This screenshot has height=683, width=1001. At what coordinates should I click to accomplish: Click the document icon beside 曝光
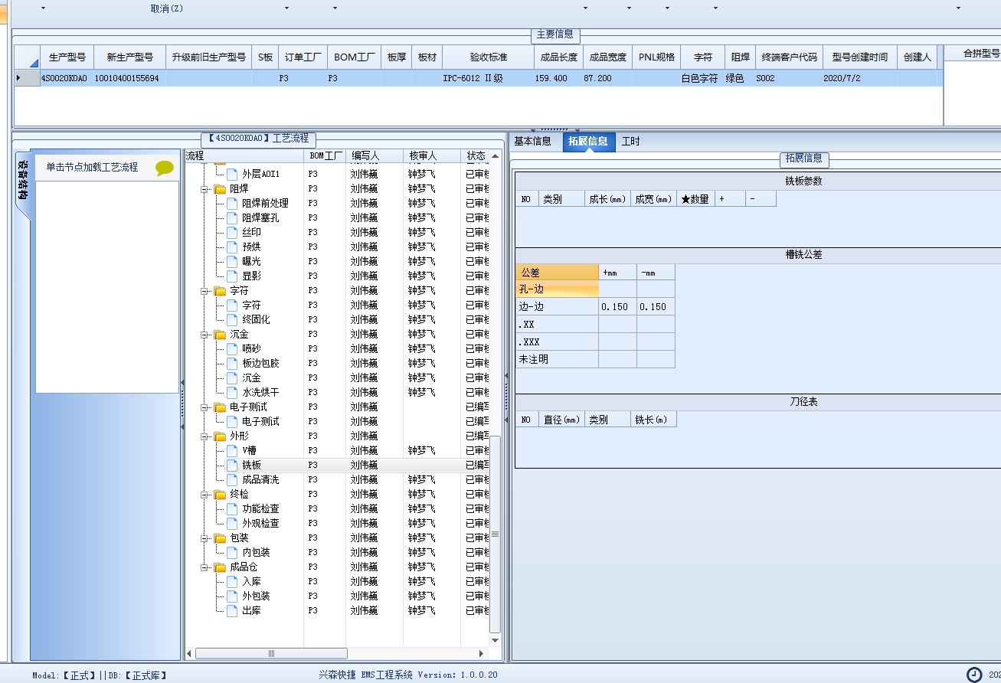pyautogui.click(x=231, y=262)
